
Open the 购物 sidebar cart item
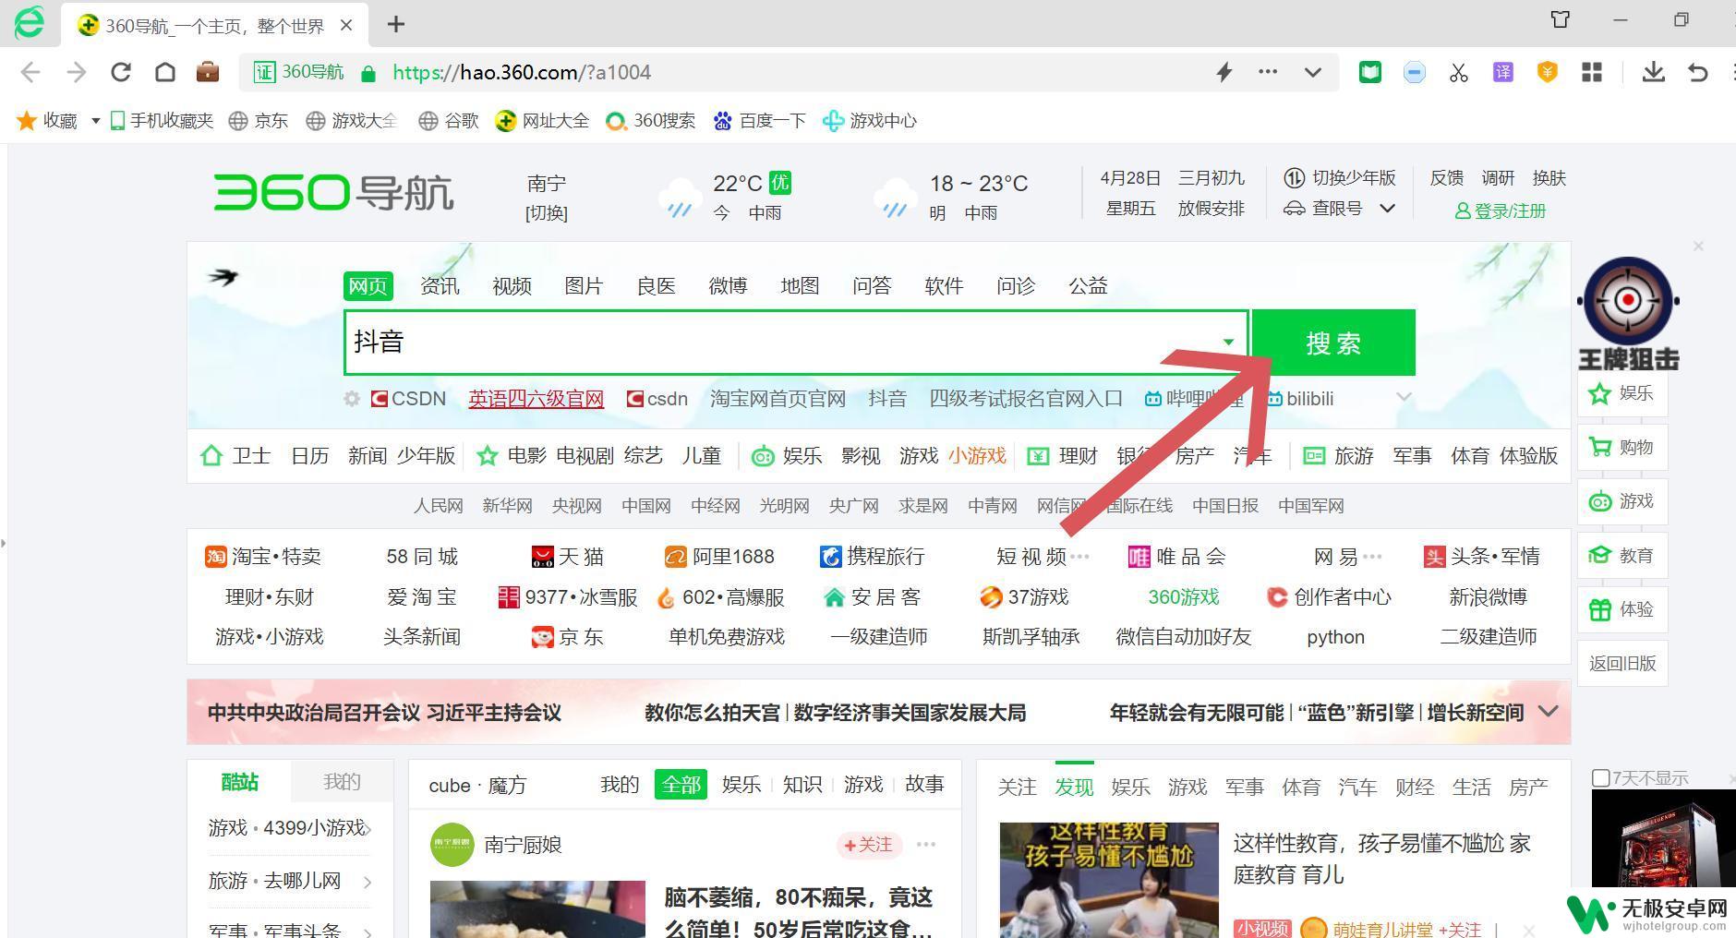click(1621, 448)
